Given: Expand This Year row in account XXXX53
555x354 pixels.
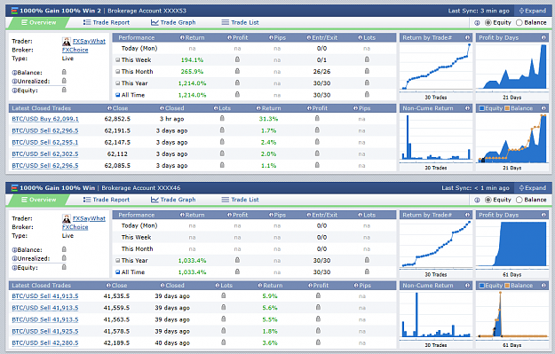Looking at the screenshot, I should click(118, 83).
